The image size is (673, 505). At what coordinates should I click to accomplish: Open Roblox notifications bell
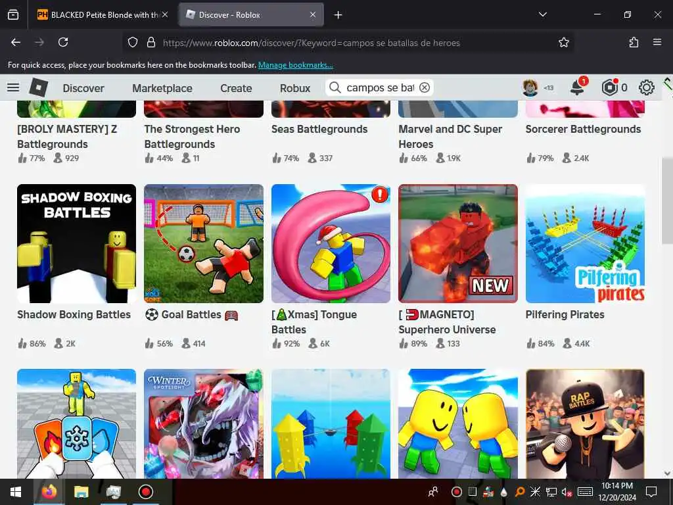[577, 87]
